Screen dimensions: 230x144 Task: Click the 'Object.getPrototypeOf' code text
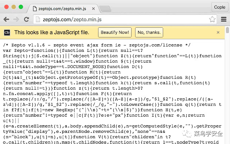coord(69,77)
